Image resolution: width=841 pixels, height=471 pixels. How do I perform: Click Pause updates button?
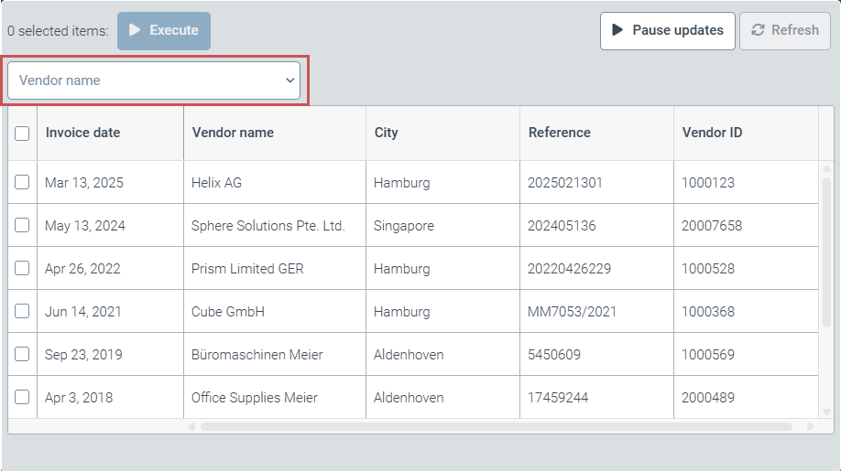667,30
